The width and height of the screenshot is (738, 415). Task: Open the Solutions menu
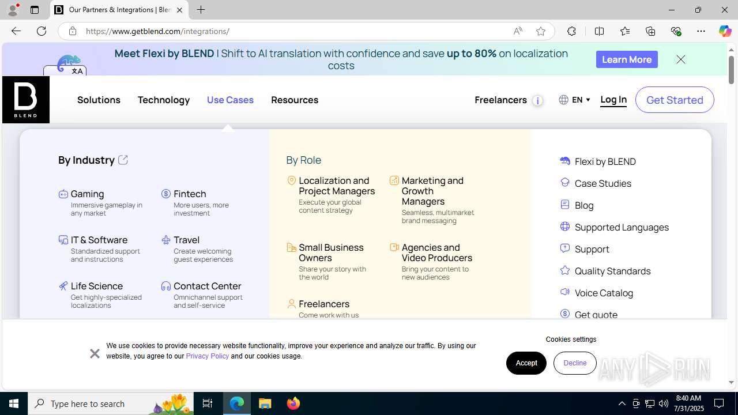coord(99,100)
